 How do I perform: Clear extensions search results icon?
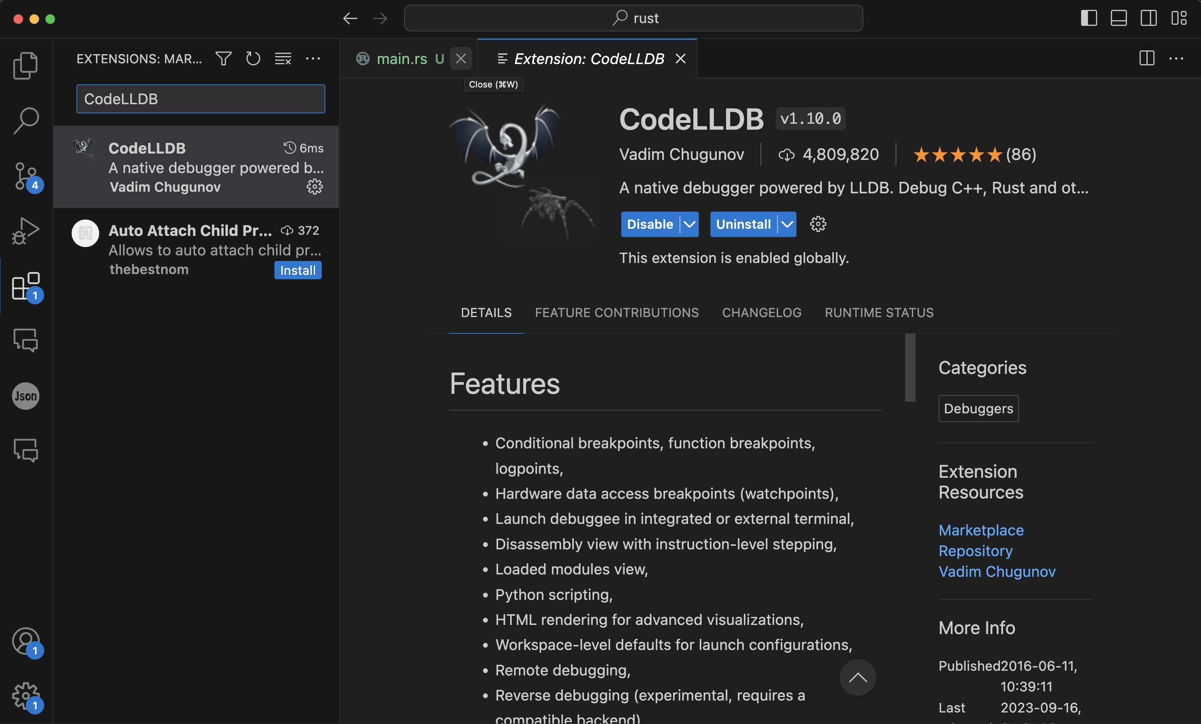283,59
